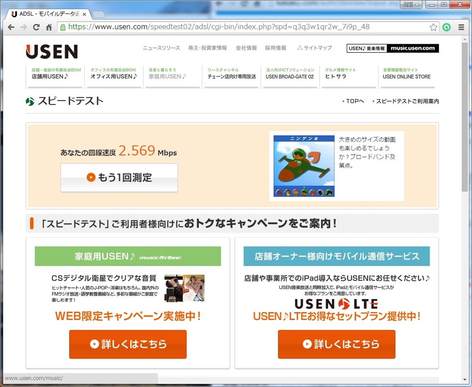Click 詳しくはこちら under USEN LTE plan
The width and height of the screenshot is (472, 387).
coord(336,344)
